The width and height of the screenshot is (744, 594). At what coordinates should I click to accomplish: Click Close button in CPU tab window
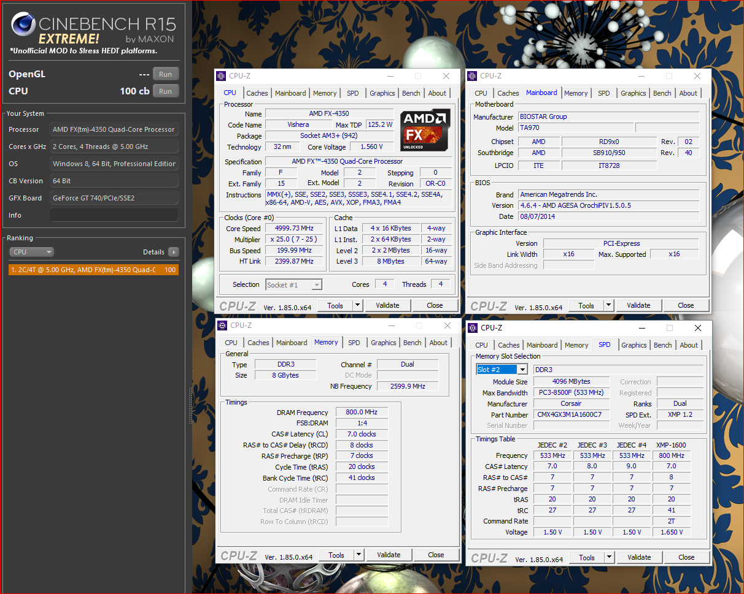[x=435, y=305]
